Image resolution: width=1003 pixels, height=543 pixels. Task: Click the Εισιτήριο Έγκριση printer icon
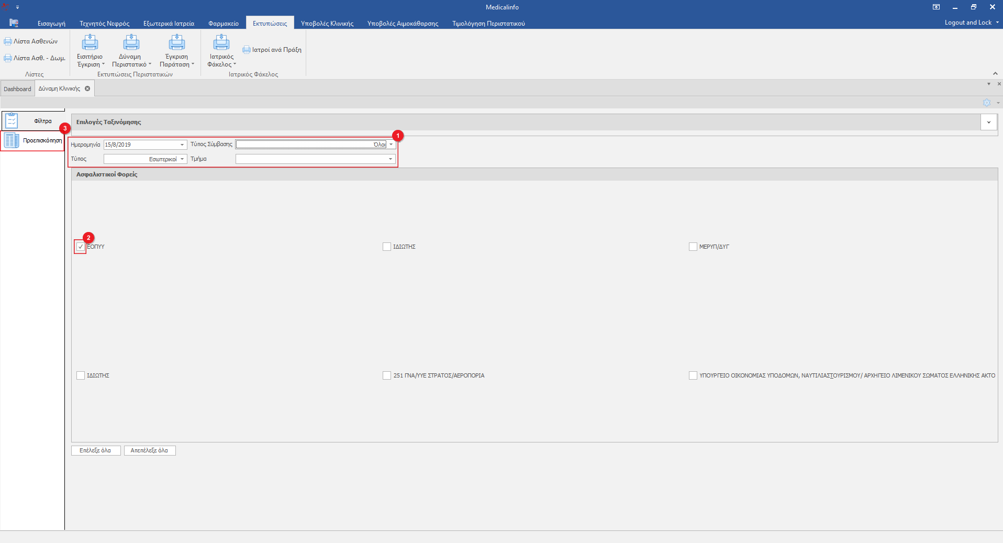90,43
